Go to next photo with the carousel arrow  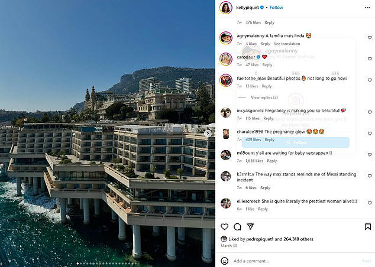click(x=207, y=133)
